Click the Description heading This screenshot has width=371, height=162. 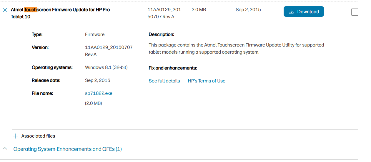pyautogui.click(x=162, y=34)
